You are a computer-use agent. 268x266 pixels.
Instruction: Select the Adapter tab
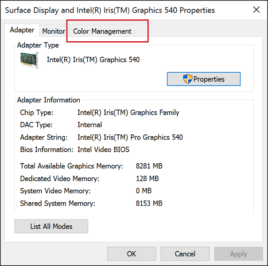click(22, 30)
